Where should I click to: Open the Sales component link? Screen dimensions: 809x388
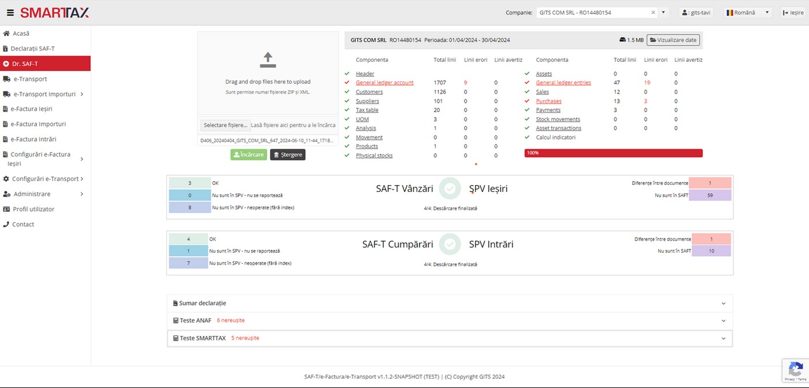(x=543, y=91)
